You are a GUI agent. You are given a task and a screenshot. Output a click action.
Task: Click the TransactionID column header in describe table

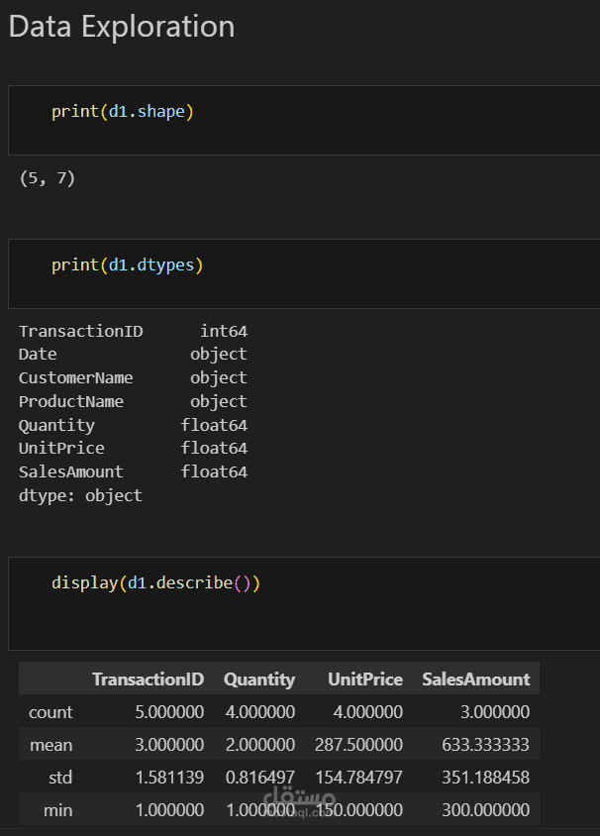[148, 679]
